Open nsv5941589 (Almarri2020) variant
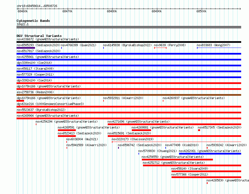 [x=86, y=145]
